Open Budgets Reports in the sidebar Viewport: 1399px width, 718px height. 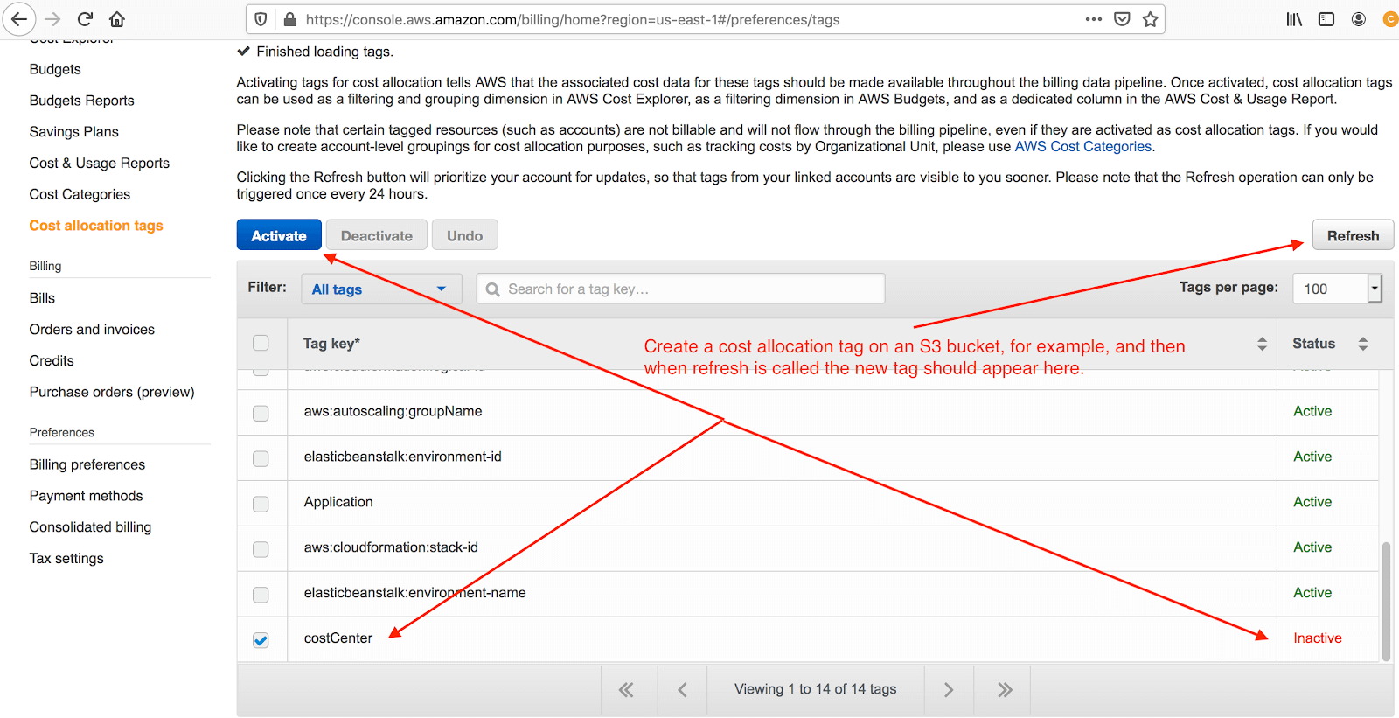[x=82, y=101]
